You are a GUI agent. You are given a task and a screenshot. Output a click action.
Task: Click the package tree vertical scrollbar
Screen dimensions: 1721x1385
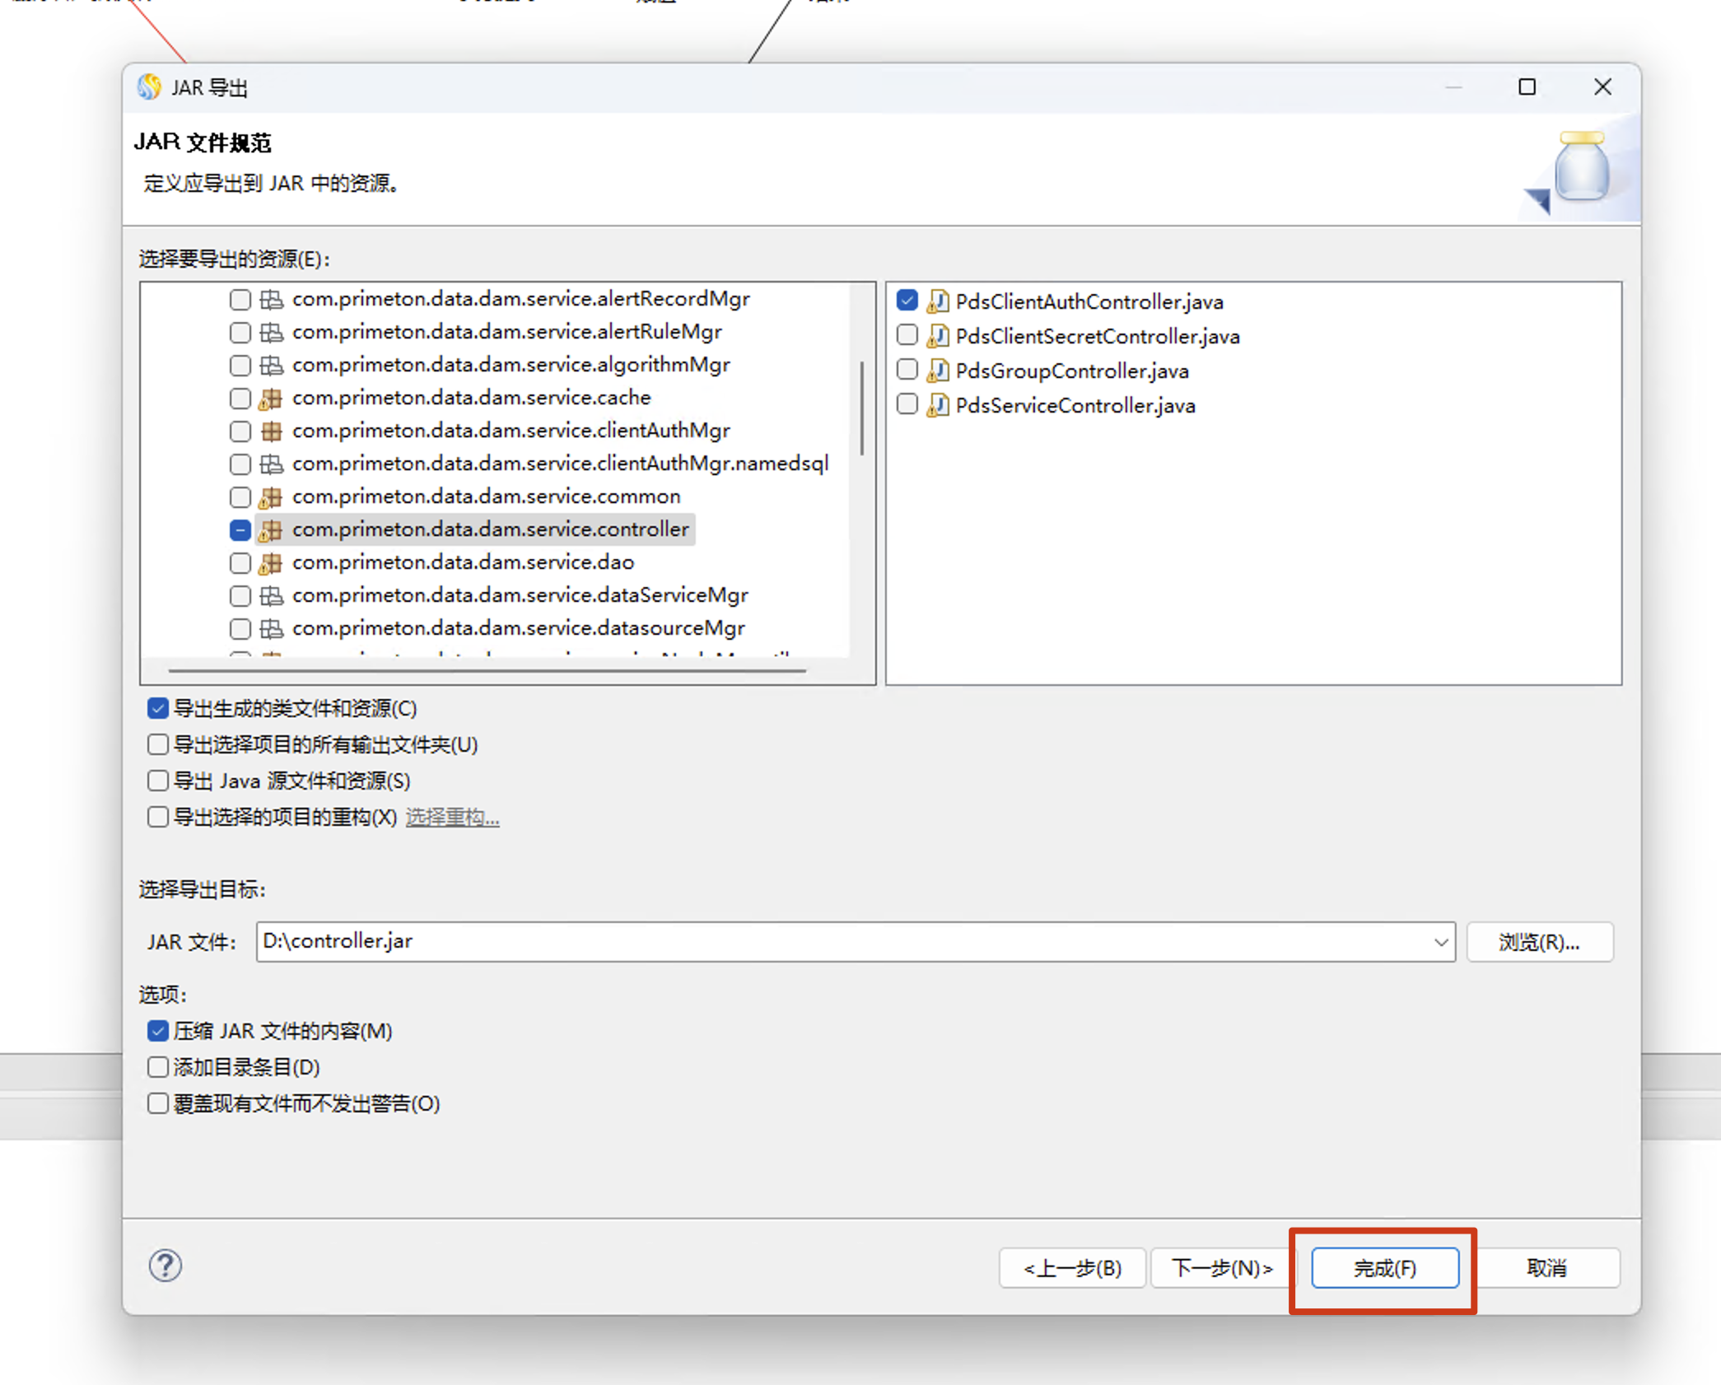coord(861,408)
